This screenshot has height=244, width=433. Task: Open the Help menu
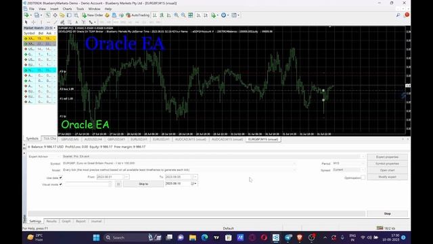click(108, 9)
